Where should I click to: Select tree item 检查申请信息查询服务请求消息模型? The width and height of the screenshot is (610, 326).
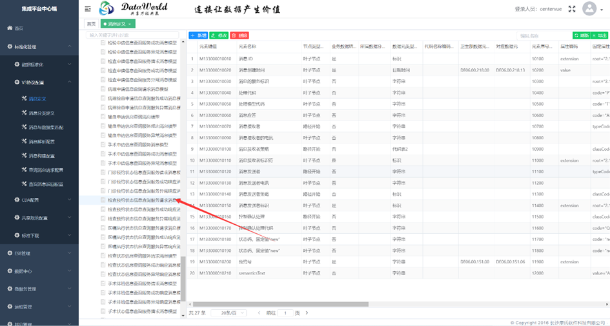(x=142, y=61)
